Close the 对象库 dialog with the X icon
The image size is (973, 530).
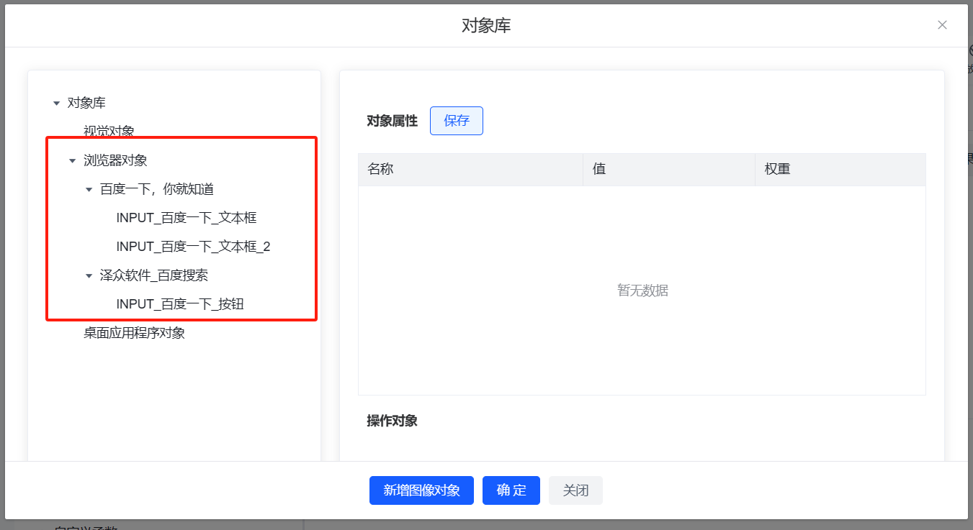tap(942, 25)
